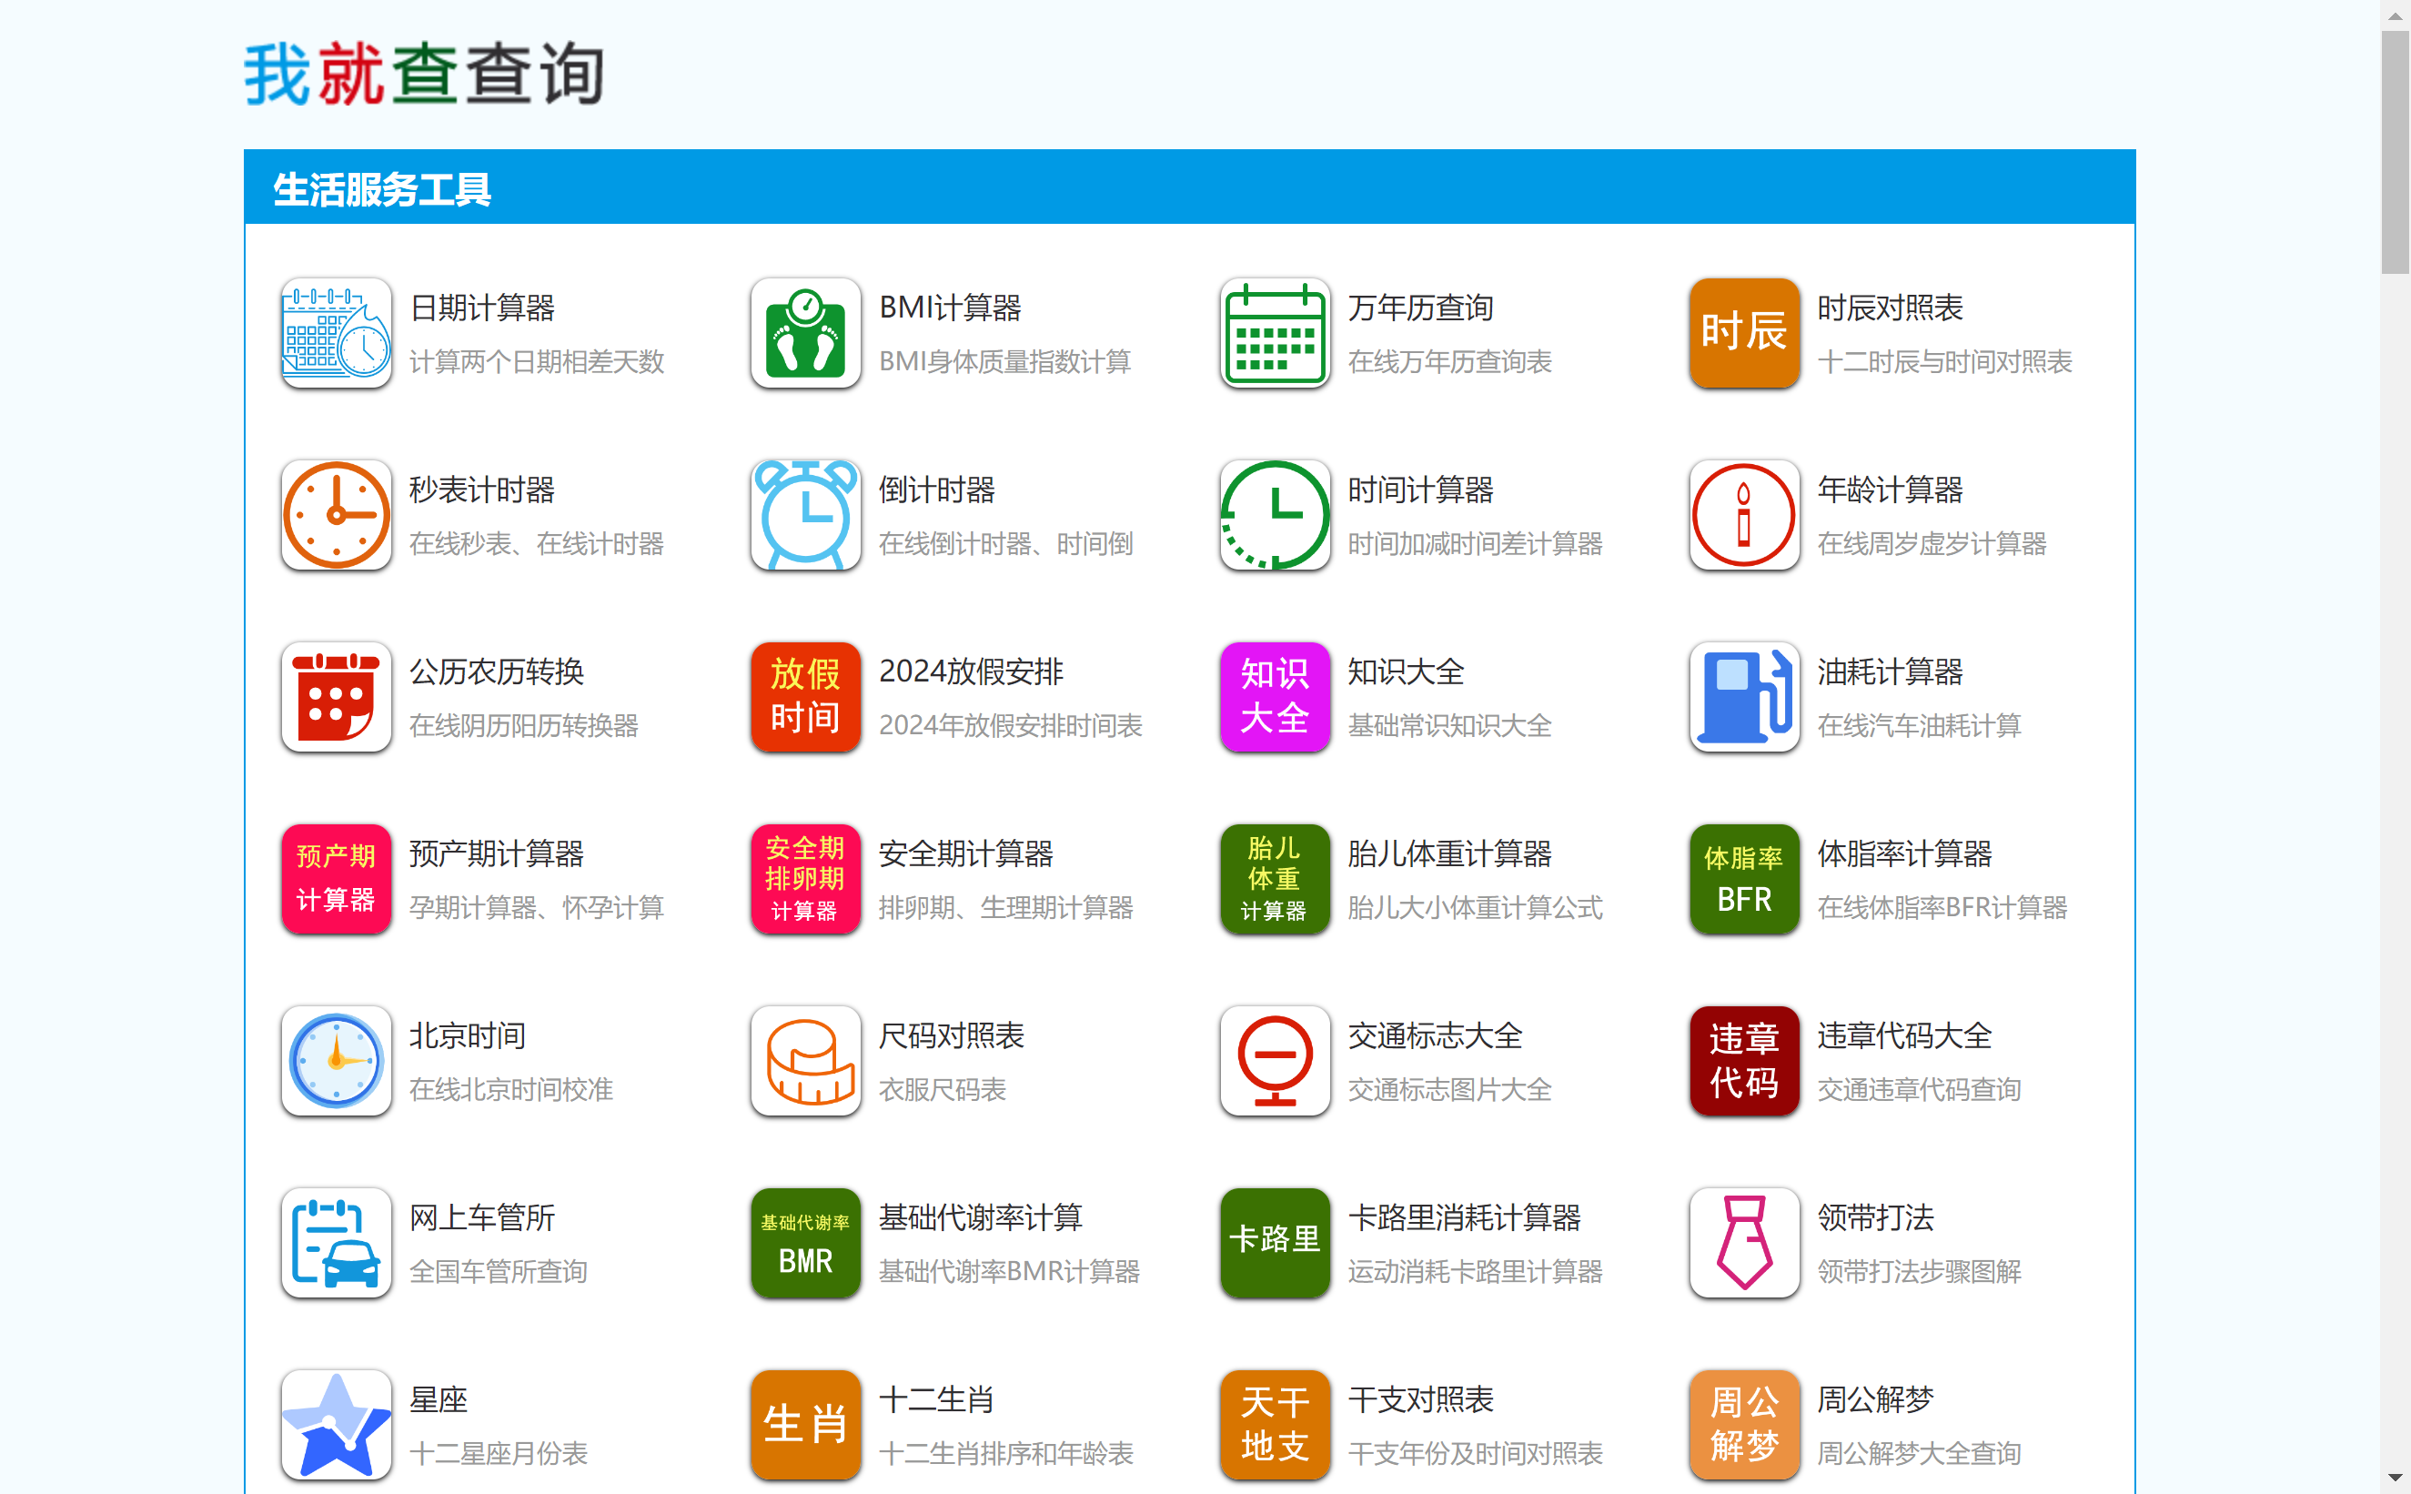Open the 2024放假安排 title link
Image resolution: width=2411 pixels, height=1494 pixels.
(971, 671)
